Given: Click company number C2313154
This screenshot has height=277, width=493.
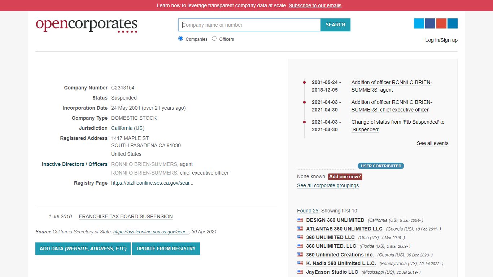Looking at the screenshot, I should tap(123, 88).
